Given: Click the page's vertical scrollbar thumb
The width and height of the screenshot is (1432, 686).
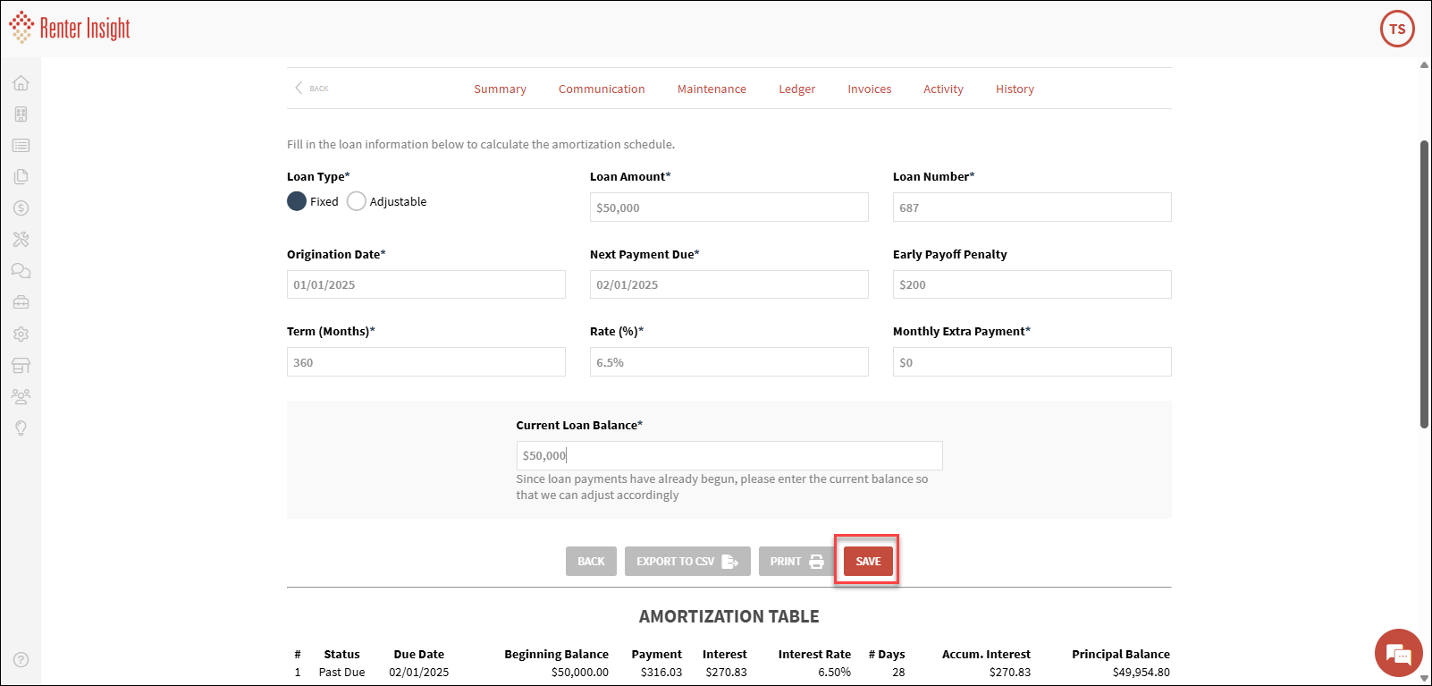Looking at the screenshot, I should coord(1424,284).
